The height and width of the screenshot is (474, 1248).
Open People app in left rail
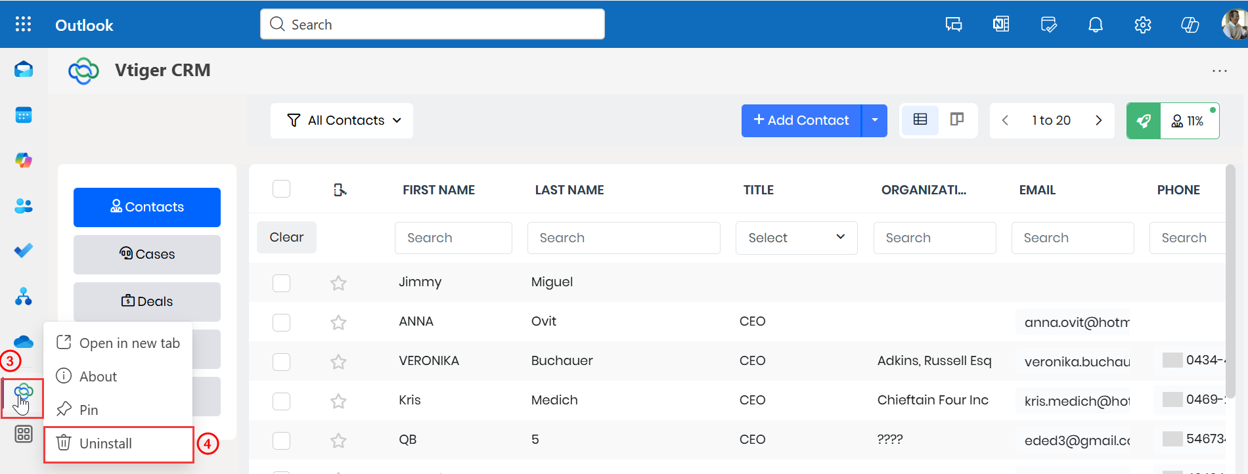pyautogui.click(x=24, y=205)
